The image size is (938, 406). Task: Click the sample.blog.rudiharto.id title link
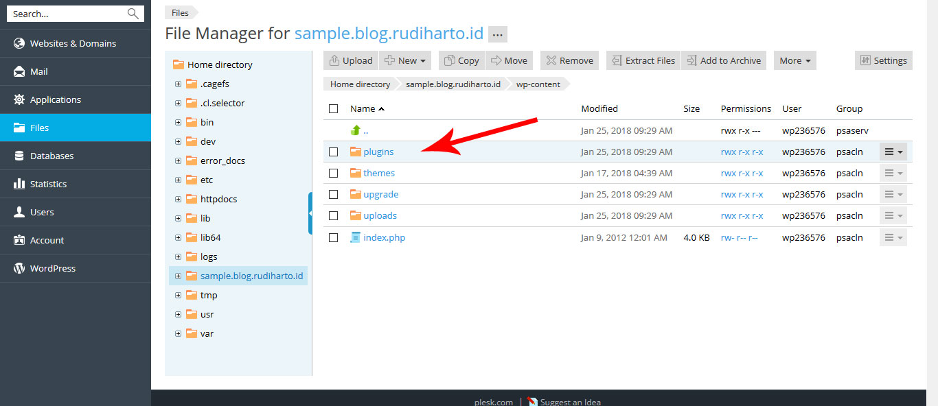coord(389,34)
